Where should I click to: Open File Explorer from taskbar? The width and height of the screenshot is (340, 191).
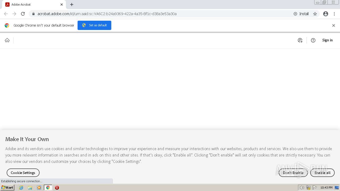click(x=30, y=188)
